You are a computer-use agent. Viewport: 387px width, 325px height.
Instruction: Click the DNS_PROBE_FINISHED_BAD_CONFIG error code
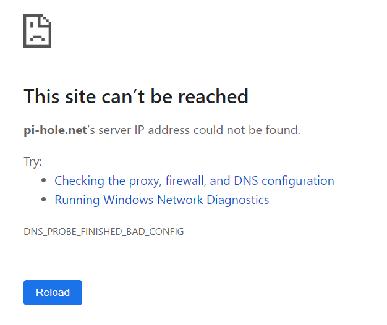[x=103, y=232]
